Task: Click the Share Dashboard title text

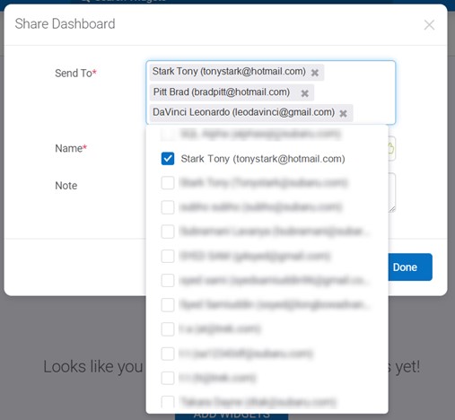Action: [65, 24]
